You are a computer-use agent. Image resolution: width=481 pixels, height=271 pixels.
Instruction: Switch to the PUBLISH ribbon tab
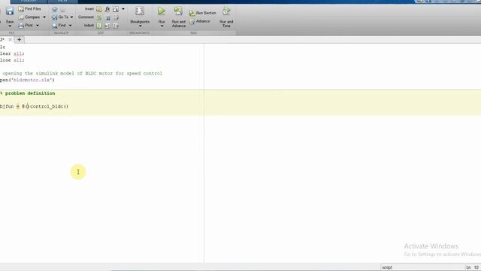coord(29,2)
